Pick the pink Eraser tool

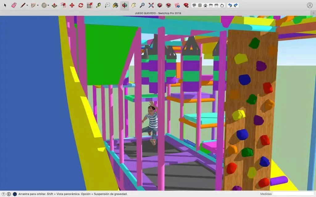coord(14,5)
